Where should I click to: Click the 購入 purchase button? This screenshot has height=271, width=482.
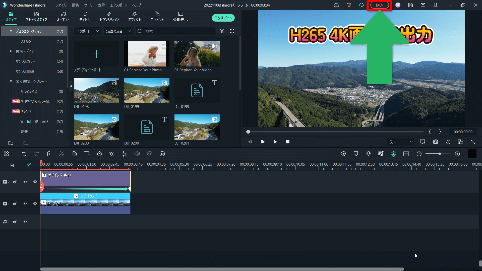pos(380,5)
